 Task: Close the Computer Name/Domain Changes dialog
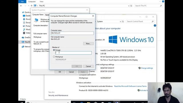93,16
